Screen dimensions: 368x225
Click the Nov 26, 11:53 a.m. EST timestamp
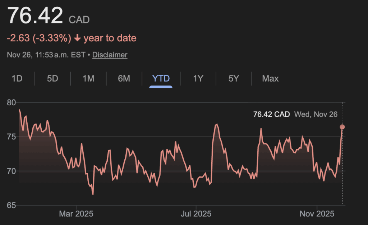[46, 55]
